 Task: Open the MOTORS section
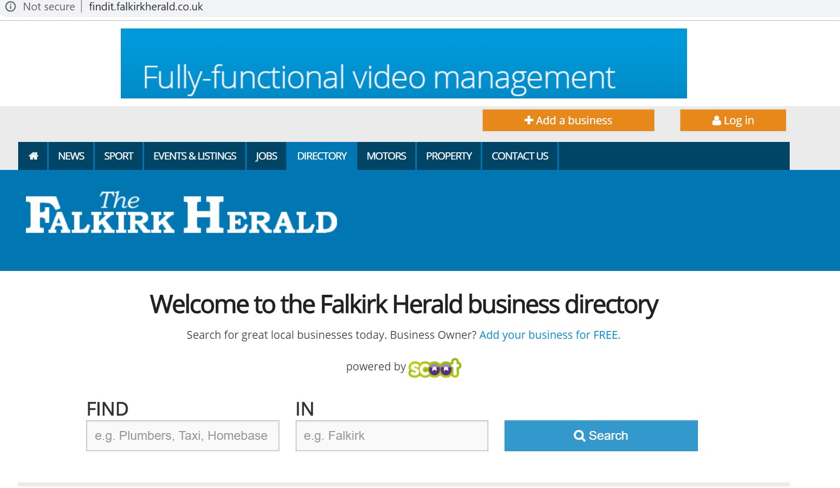point(386,156)
